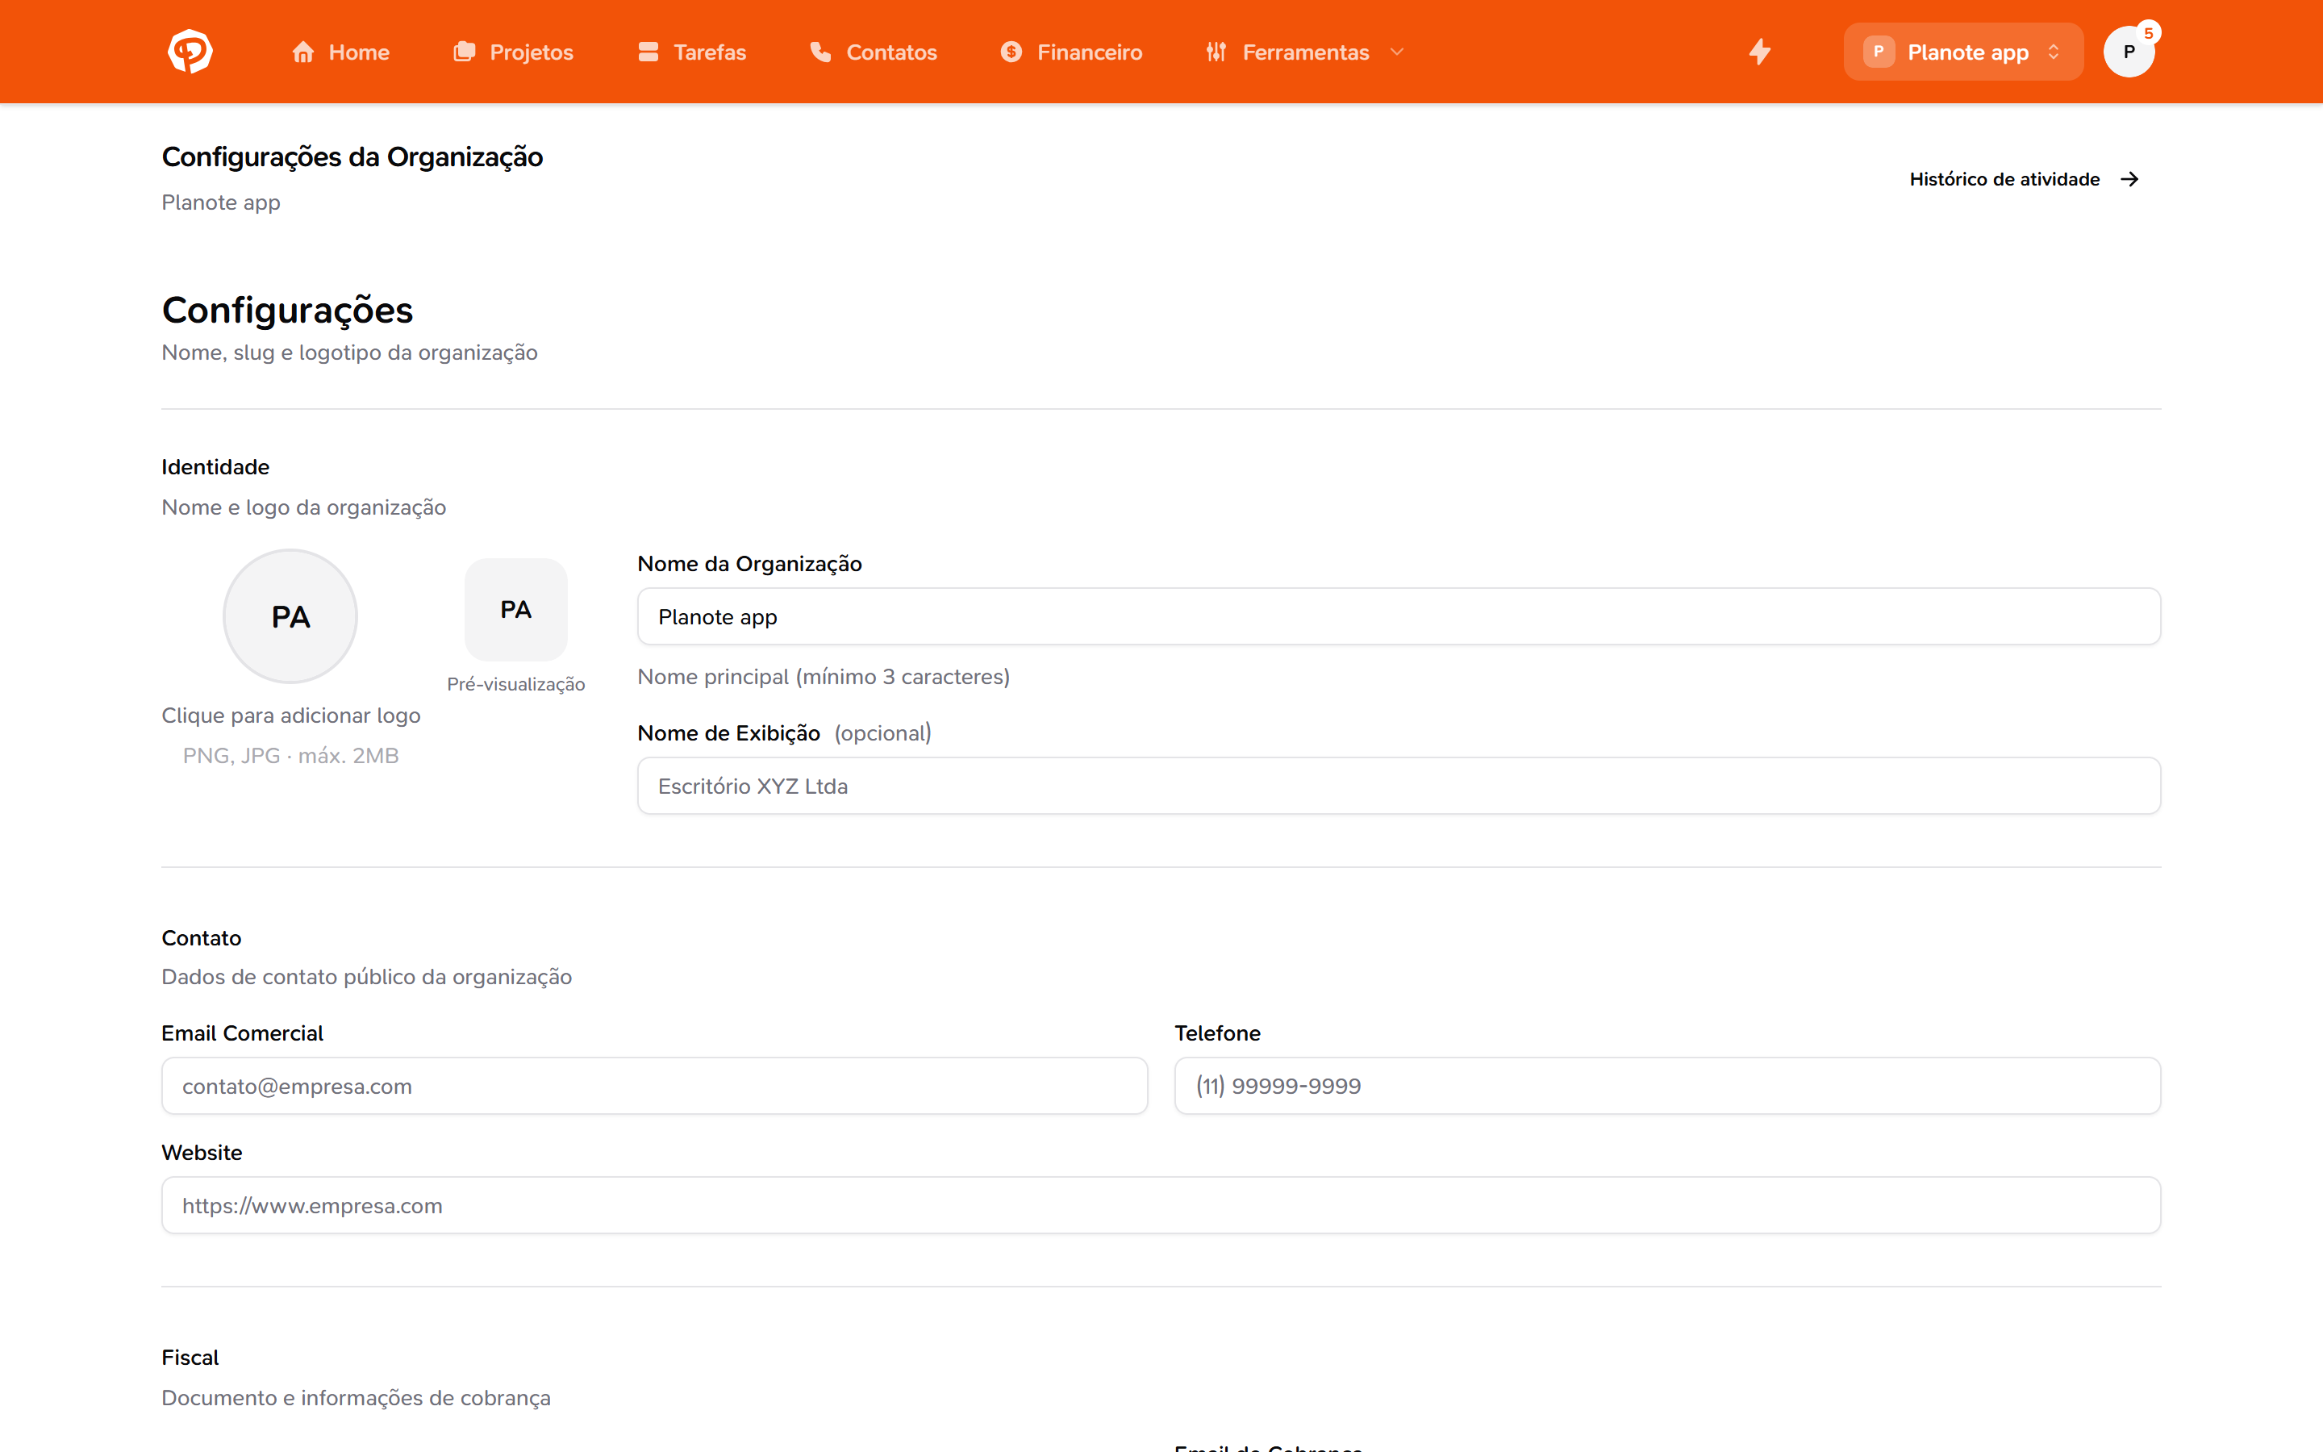Click the 'Pré-visualização' caption
2323x1452 pixels.
click(515, 684)
